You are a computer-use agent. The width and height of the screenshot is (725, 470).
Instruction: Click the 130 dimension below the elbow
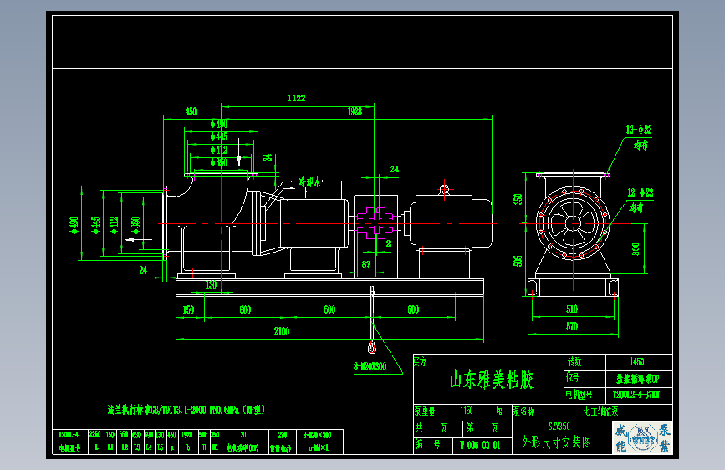click(211, 285)
